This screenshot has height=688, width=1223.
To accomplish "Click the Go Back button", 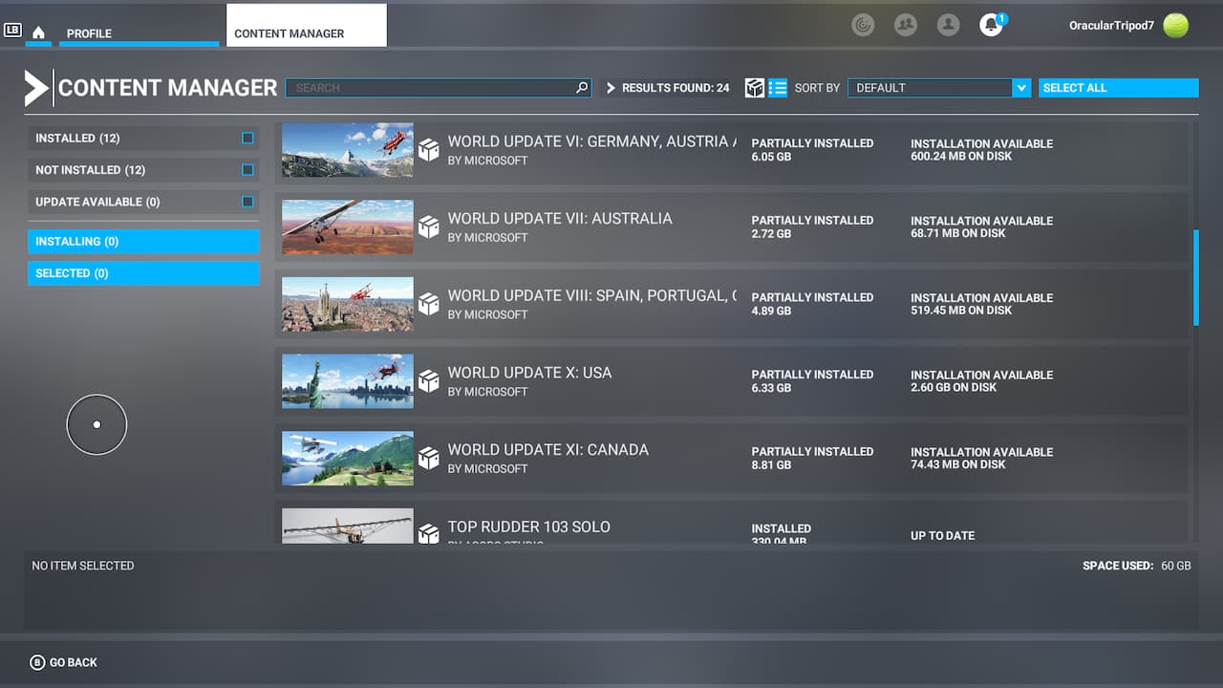I will point(63,662).
